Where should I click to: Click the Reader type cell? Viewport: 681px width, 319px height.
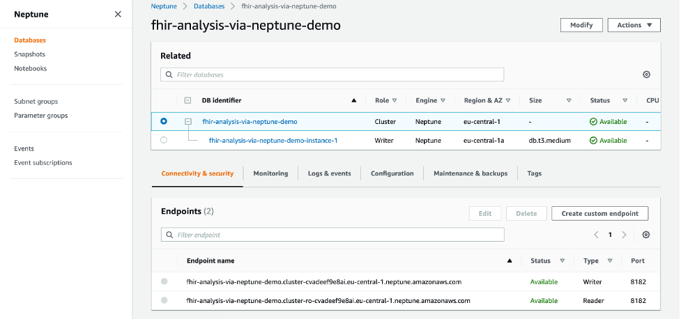click(x=593, y=301)
